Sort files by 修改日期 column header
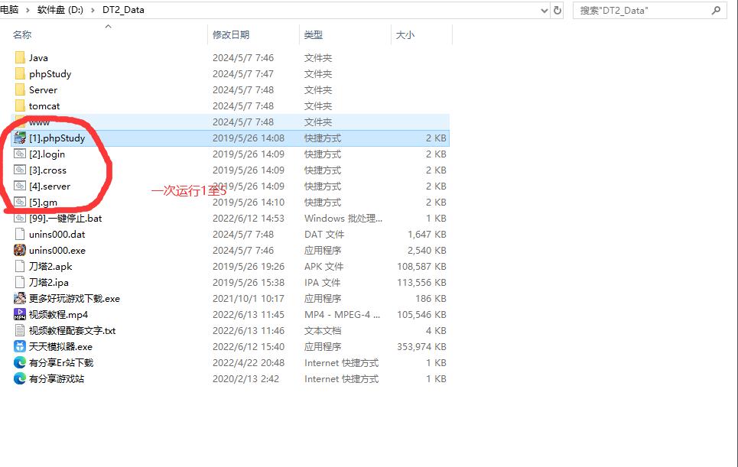The image size is (738, 467). [231, 35]
